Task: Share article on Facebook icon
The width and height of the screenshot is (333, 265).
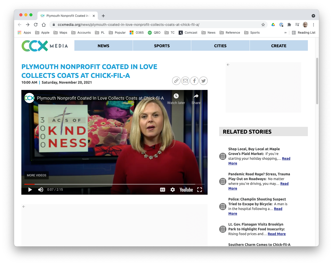Action: pos(194,81)
